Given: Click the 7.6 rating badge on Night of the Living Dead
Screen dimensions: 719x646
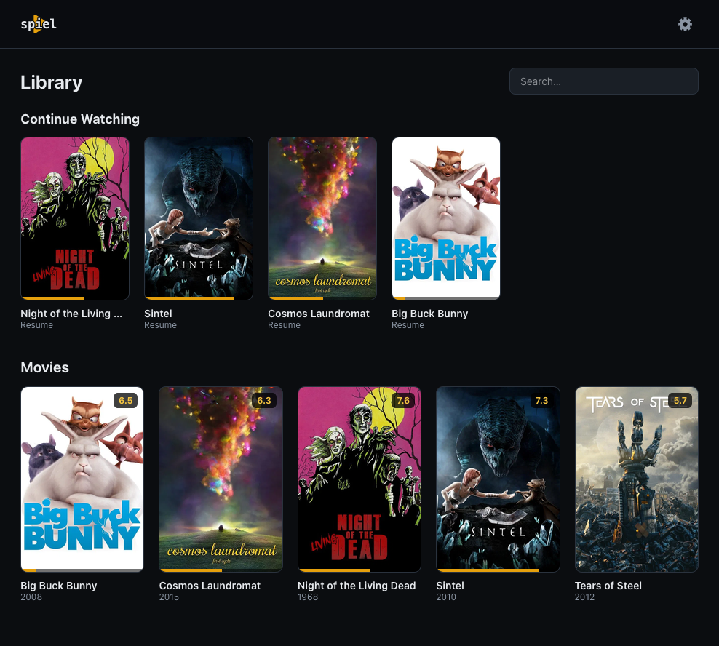Looking at the screenshot, I should pyautogui.click(x=403, y=400).
